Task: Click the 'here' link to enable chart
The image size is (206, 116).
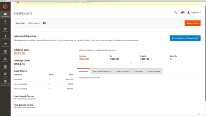Action: click(x=115, y=50)
